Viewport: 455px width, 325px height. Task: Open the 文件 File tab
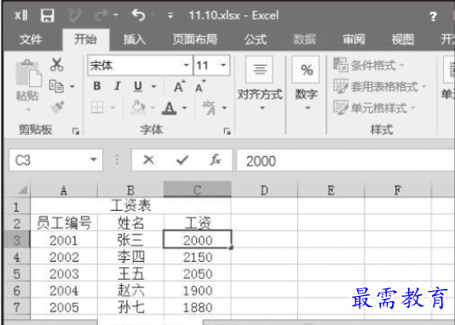pyautogui.click(x=31, y=39)
